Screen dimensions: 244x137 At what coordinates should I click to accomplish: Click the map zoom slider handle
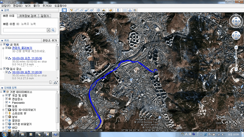236,58
